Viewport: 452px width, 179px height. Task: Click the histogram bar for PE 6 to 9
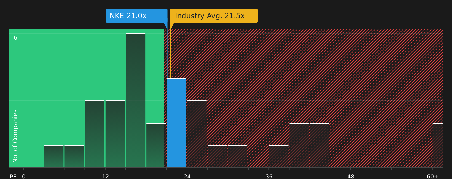tap(74, 156)
